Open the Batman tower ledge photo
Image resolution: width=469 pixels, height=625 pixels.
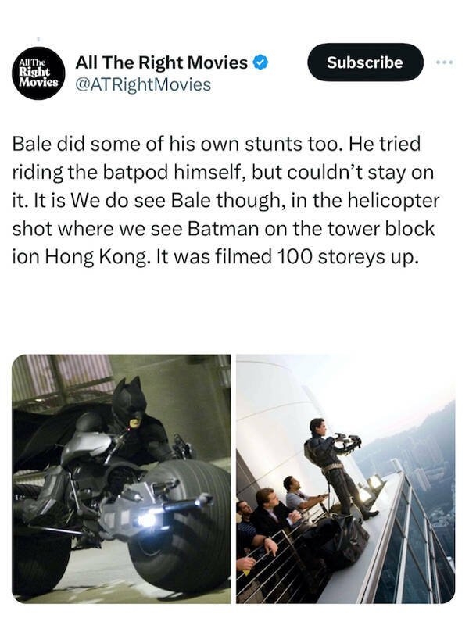tap(345, 478)
